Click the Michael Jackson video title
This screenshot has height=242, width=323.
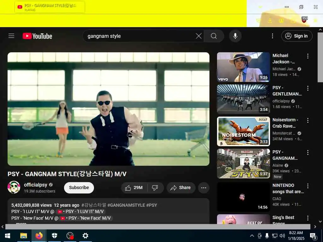tap(284, 59)
